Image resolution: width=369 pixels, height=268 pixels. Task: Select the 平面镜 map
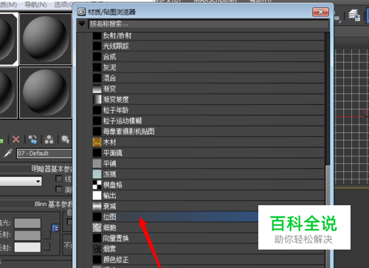(x=208, y=153)
